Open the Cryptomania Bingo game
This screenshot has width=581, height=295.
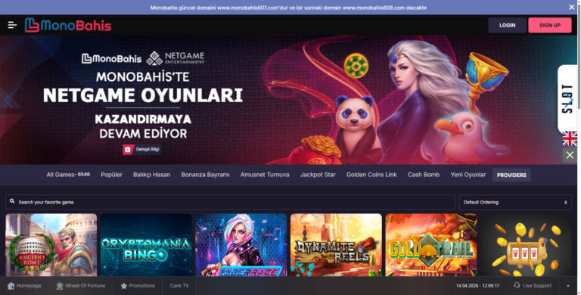coord(146,245)
